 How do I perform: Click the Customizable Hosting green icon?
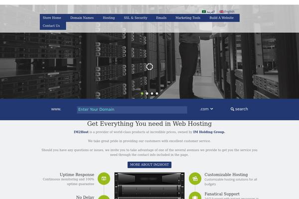click(195, 179)
